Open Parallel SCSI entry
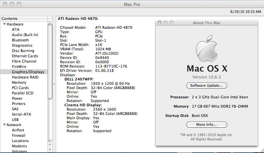The image size is (264, 153). click(23, 93)
